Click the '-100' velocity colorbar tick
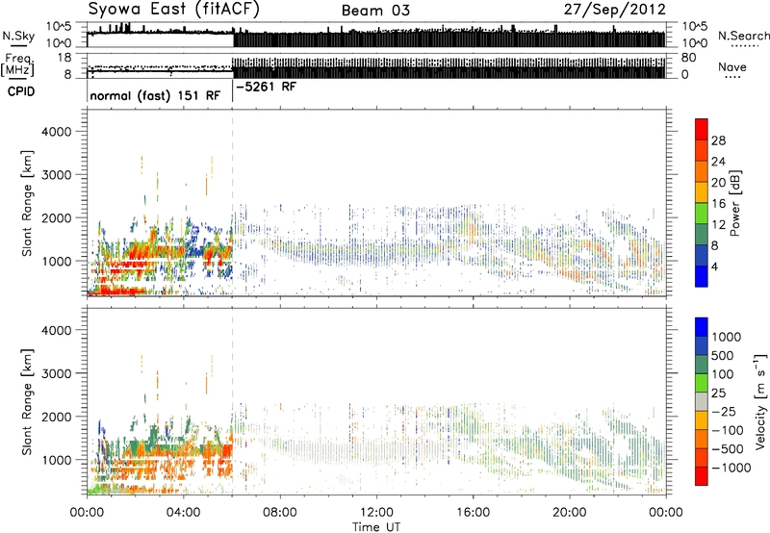770x533 pixels. tap(728, 430)
